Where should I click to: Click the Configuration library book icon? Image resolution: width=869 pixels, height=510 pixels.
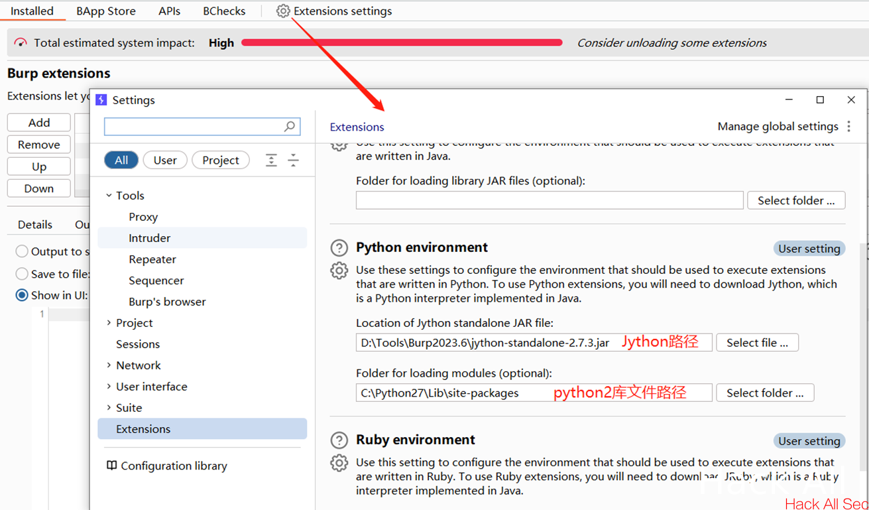pos(112,466)
